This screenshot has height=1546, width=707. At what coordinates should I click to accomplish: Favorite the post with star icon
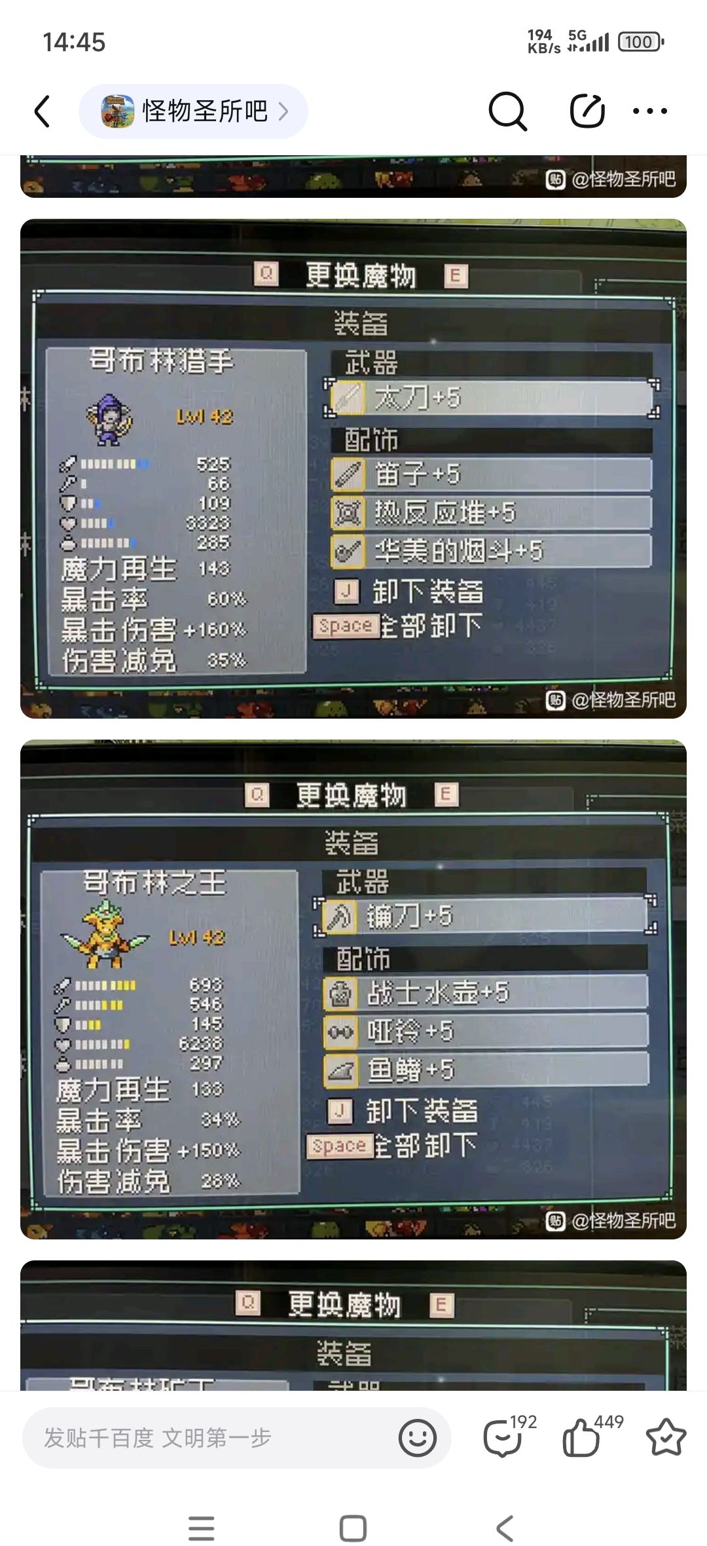(x=666, y=1437)
